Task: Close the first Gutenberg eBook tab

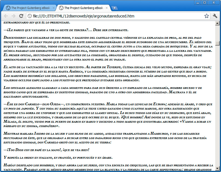Action: 53,8
